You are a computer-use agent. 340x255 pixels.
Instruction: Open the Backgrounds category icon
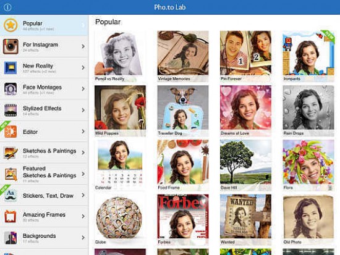(x=11, y=238)
